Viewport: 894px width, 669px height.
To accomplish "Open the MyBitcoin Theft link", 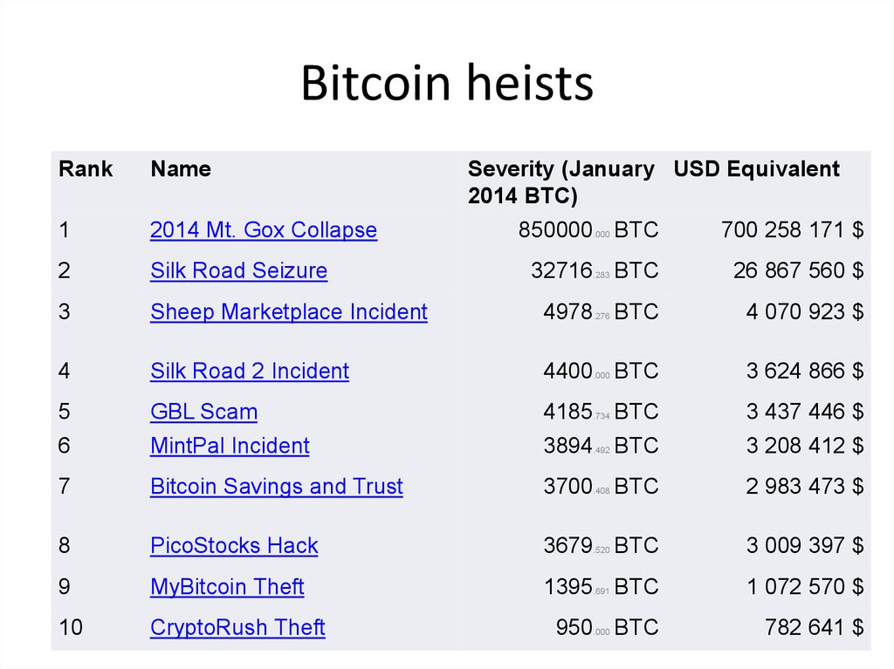I will 227,586.
